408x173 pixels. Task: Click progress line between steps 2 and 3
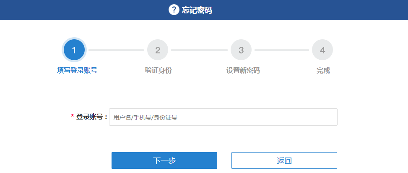199,50
